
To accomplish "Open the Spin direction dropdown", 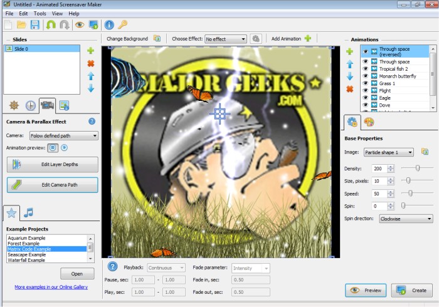I will (x=406, y=219).
